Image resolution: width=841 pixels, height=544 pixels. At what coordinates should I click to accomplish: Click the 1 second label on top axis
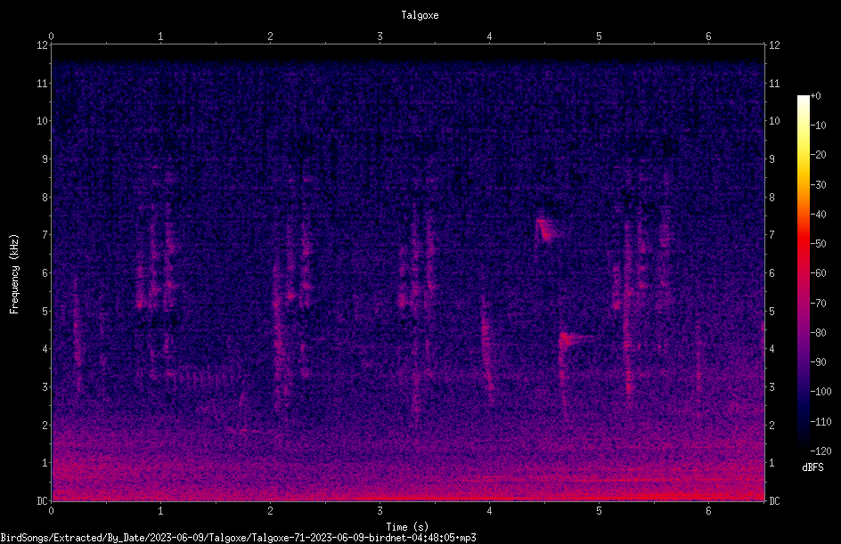[x=160, y=37]
